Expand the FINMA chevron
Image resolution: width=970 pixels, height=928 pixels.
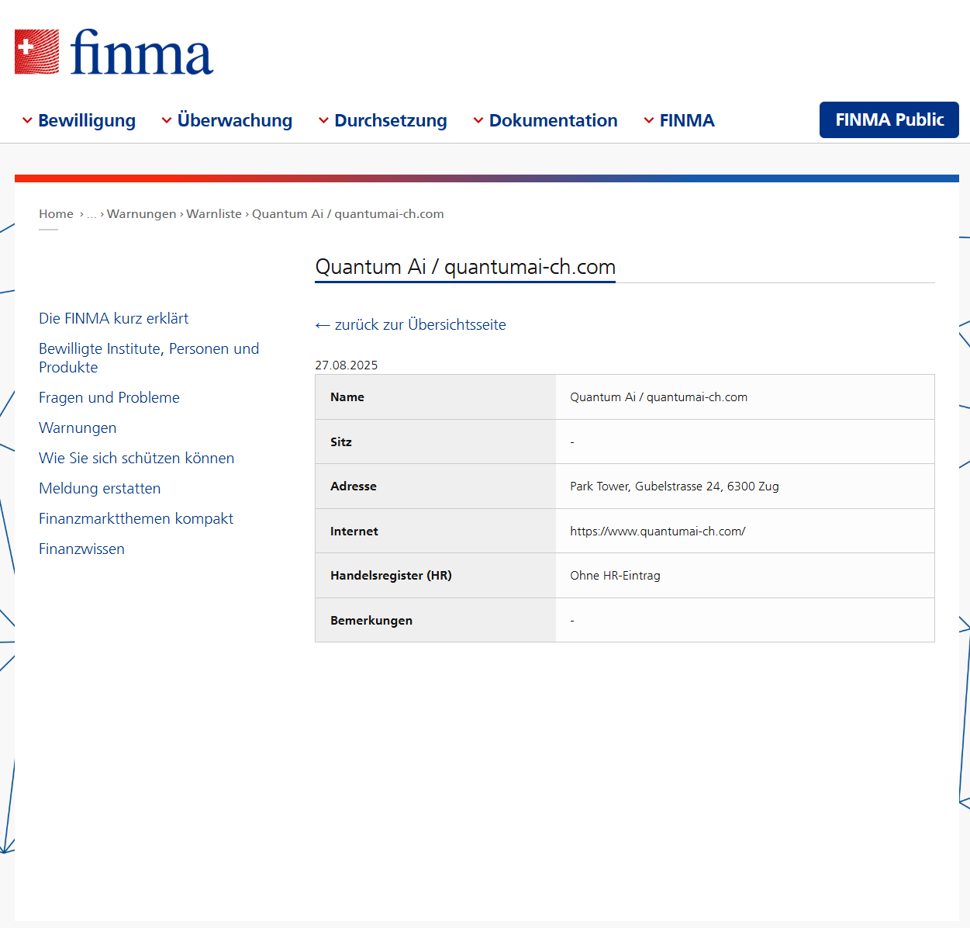649,120
